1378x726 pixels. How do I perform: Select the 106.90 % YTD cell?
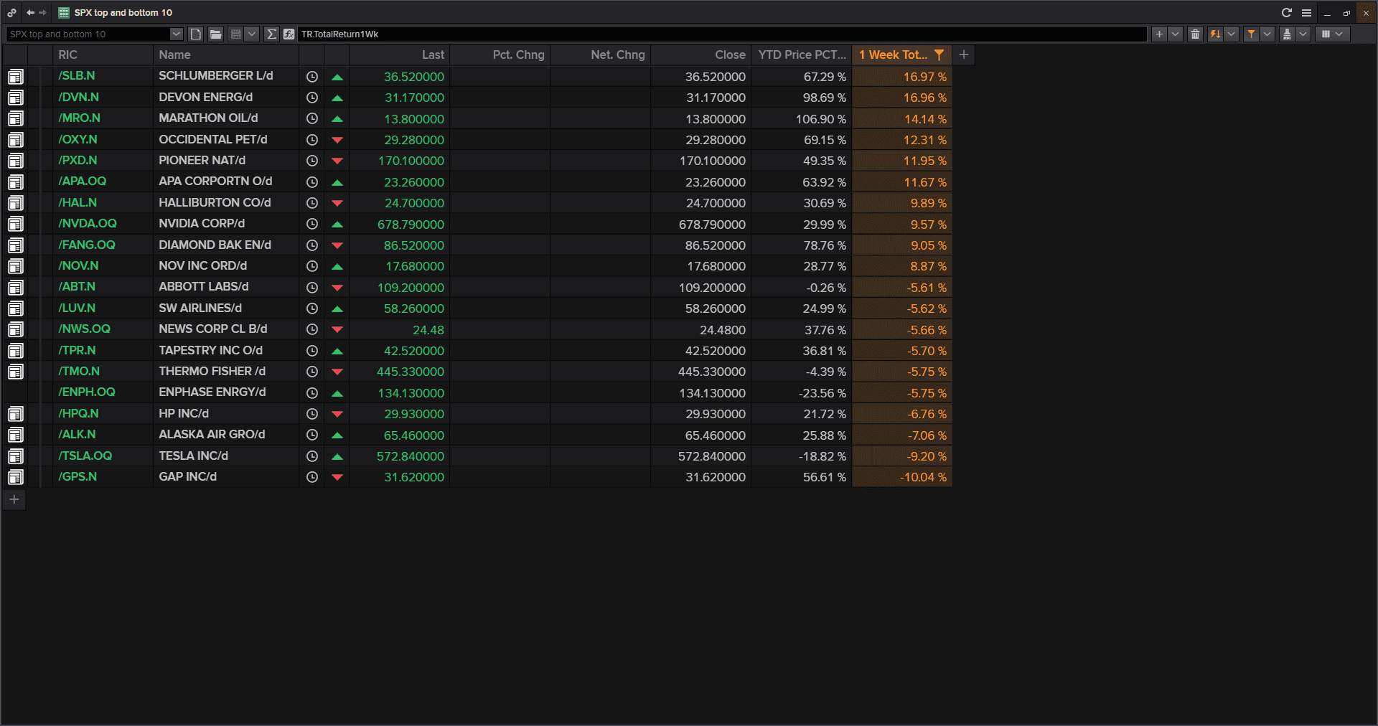pos(801,118)
